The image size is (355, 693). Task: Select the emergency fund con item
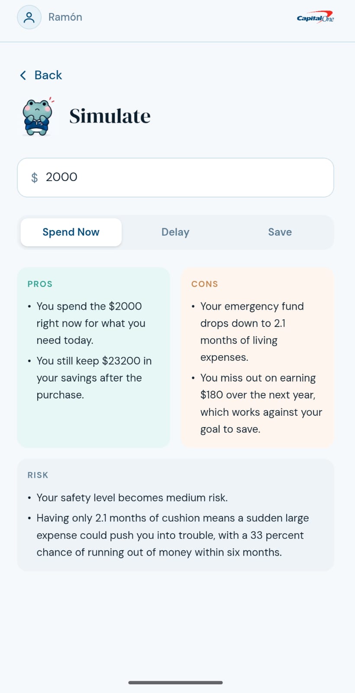coord(252,332)
